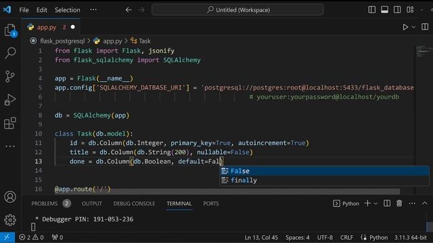The height and width of the screenshot is (243, 433).
Task: Kill the terminal with trash icon
Action: 399,203
